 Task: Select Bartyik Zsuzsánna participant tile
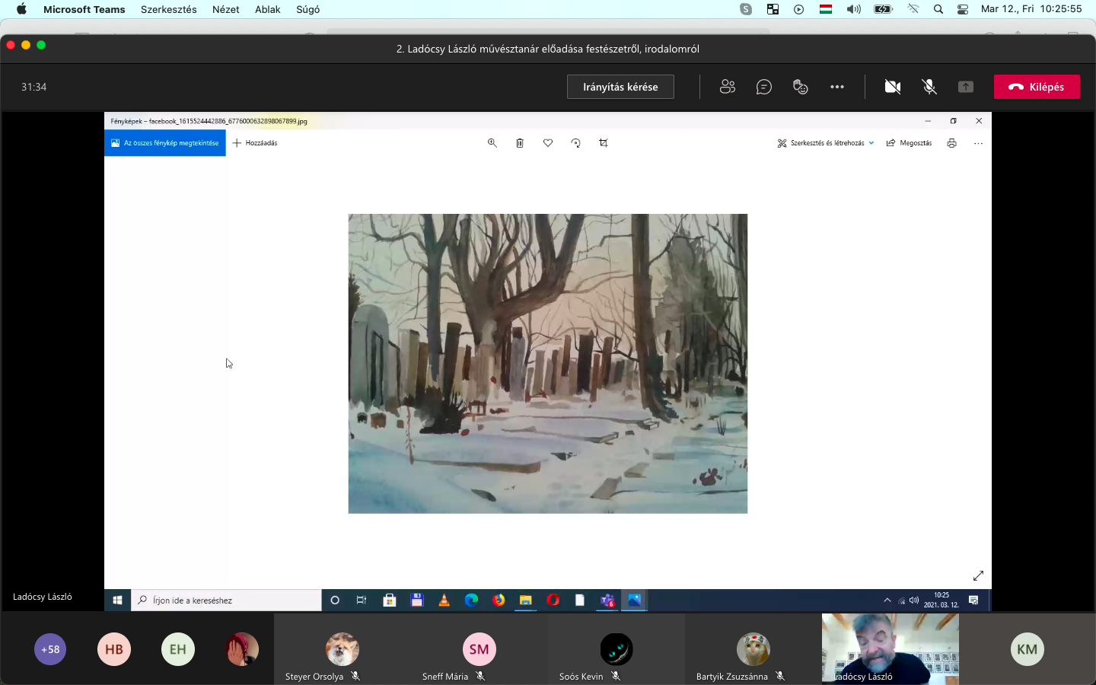pyautogui.click(x=753, y=649)
